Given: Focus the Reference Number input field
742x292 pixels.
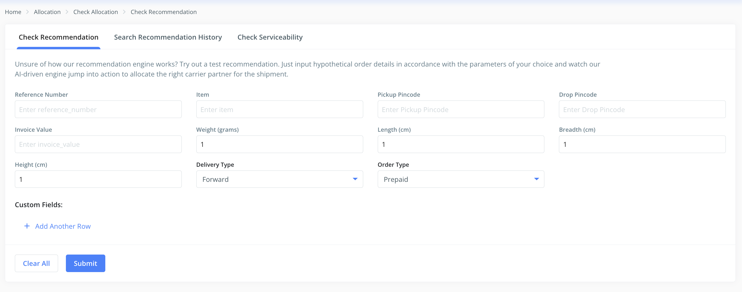Looking at the screenshot, I should pos(98,109).
